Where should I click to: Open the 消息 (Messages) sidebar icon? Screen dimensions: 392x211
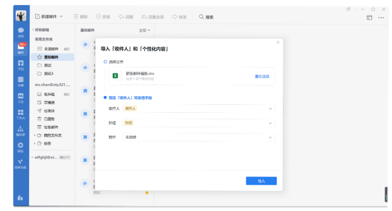(21, 32)
